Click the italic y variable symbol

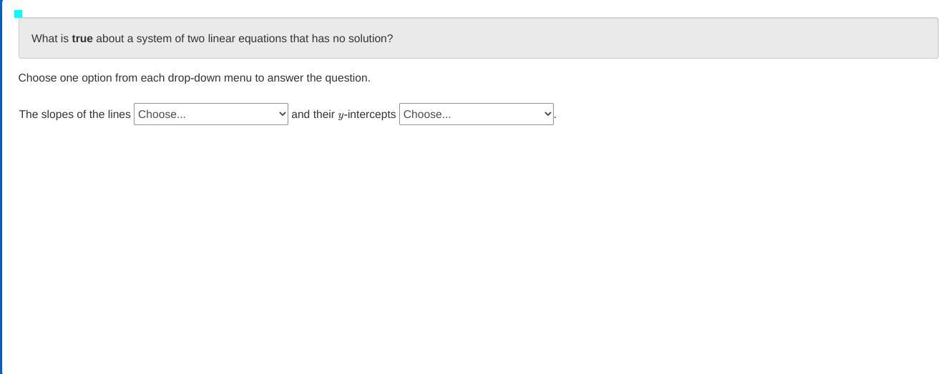click(x=341, y=115)
